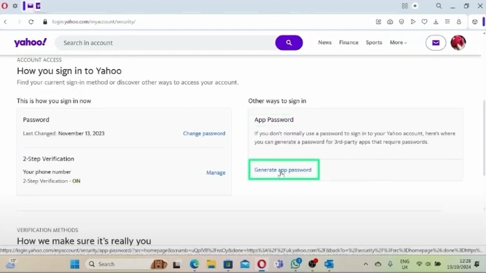Screen dimensions: 486x273
Task: Open the tab search magnifier
Action: (x=439, y=6)
